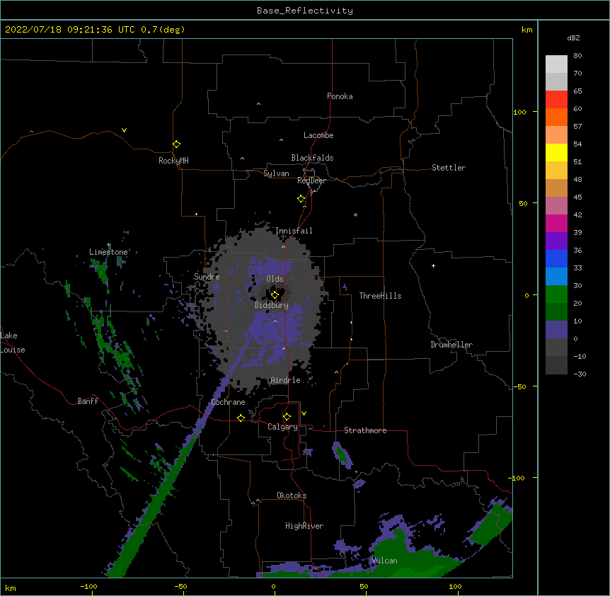Click the yellow marker near RockyMH
Viewport: 610px width, 596px height.
177,144
